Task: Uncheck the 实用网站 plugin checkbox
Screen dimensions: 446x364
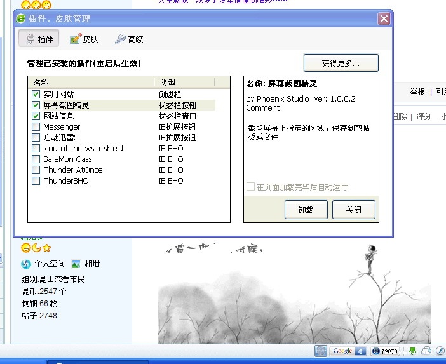Action: coord(36,95)
